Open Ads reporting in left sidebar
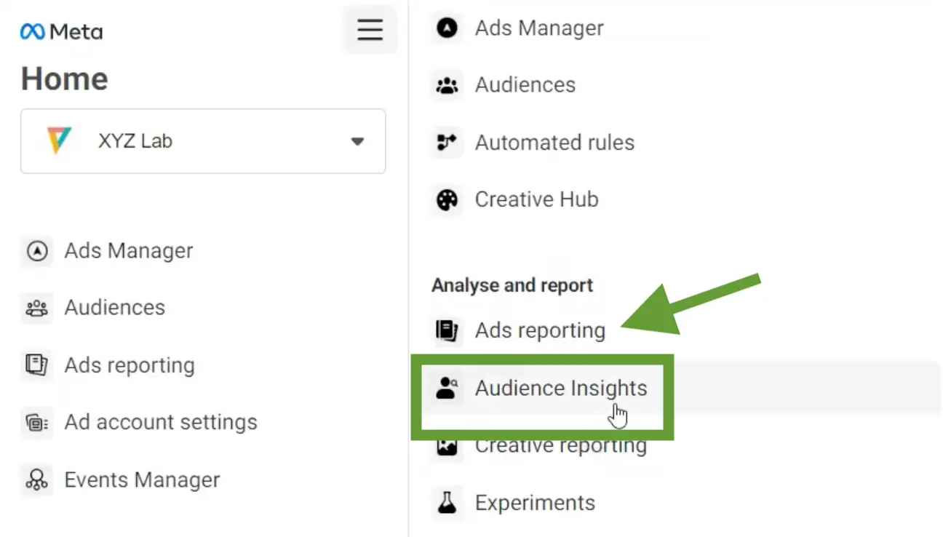This screenshot has width=943, height=537. [x=130, y=365]
